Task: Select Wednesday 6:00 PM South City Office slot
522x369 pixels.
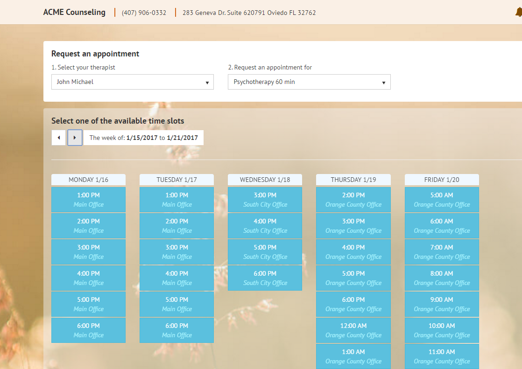Action: pyautogui.click(x=265, y=278)
